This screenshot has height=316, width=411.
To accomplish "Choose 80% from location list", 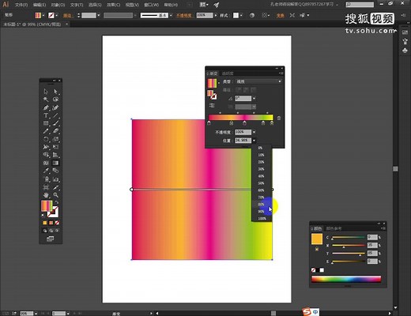I will (x=261, y=205).
